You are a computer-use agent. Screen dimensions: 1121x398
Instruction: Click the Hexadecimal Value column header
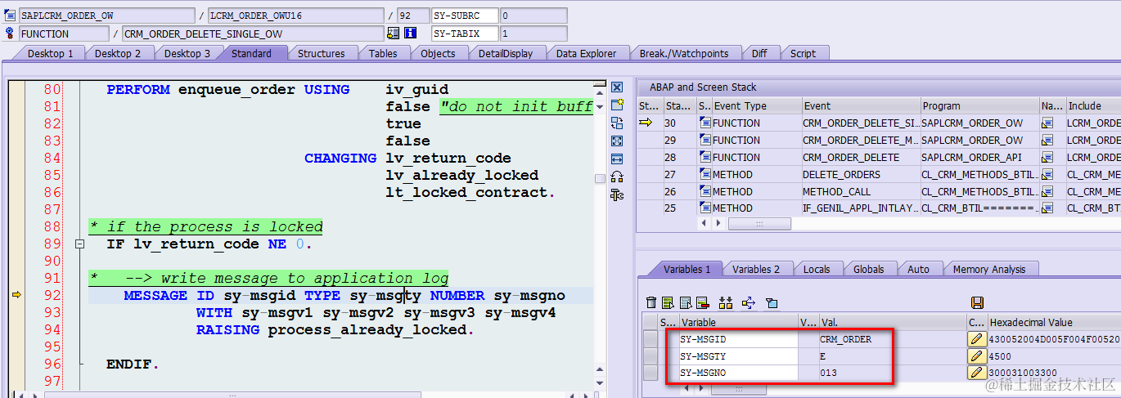[1054, 323]
